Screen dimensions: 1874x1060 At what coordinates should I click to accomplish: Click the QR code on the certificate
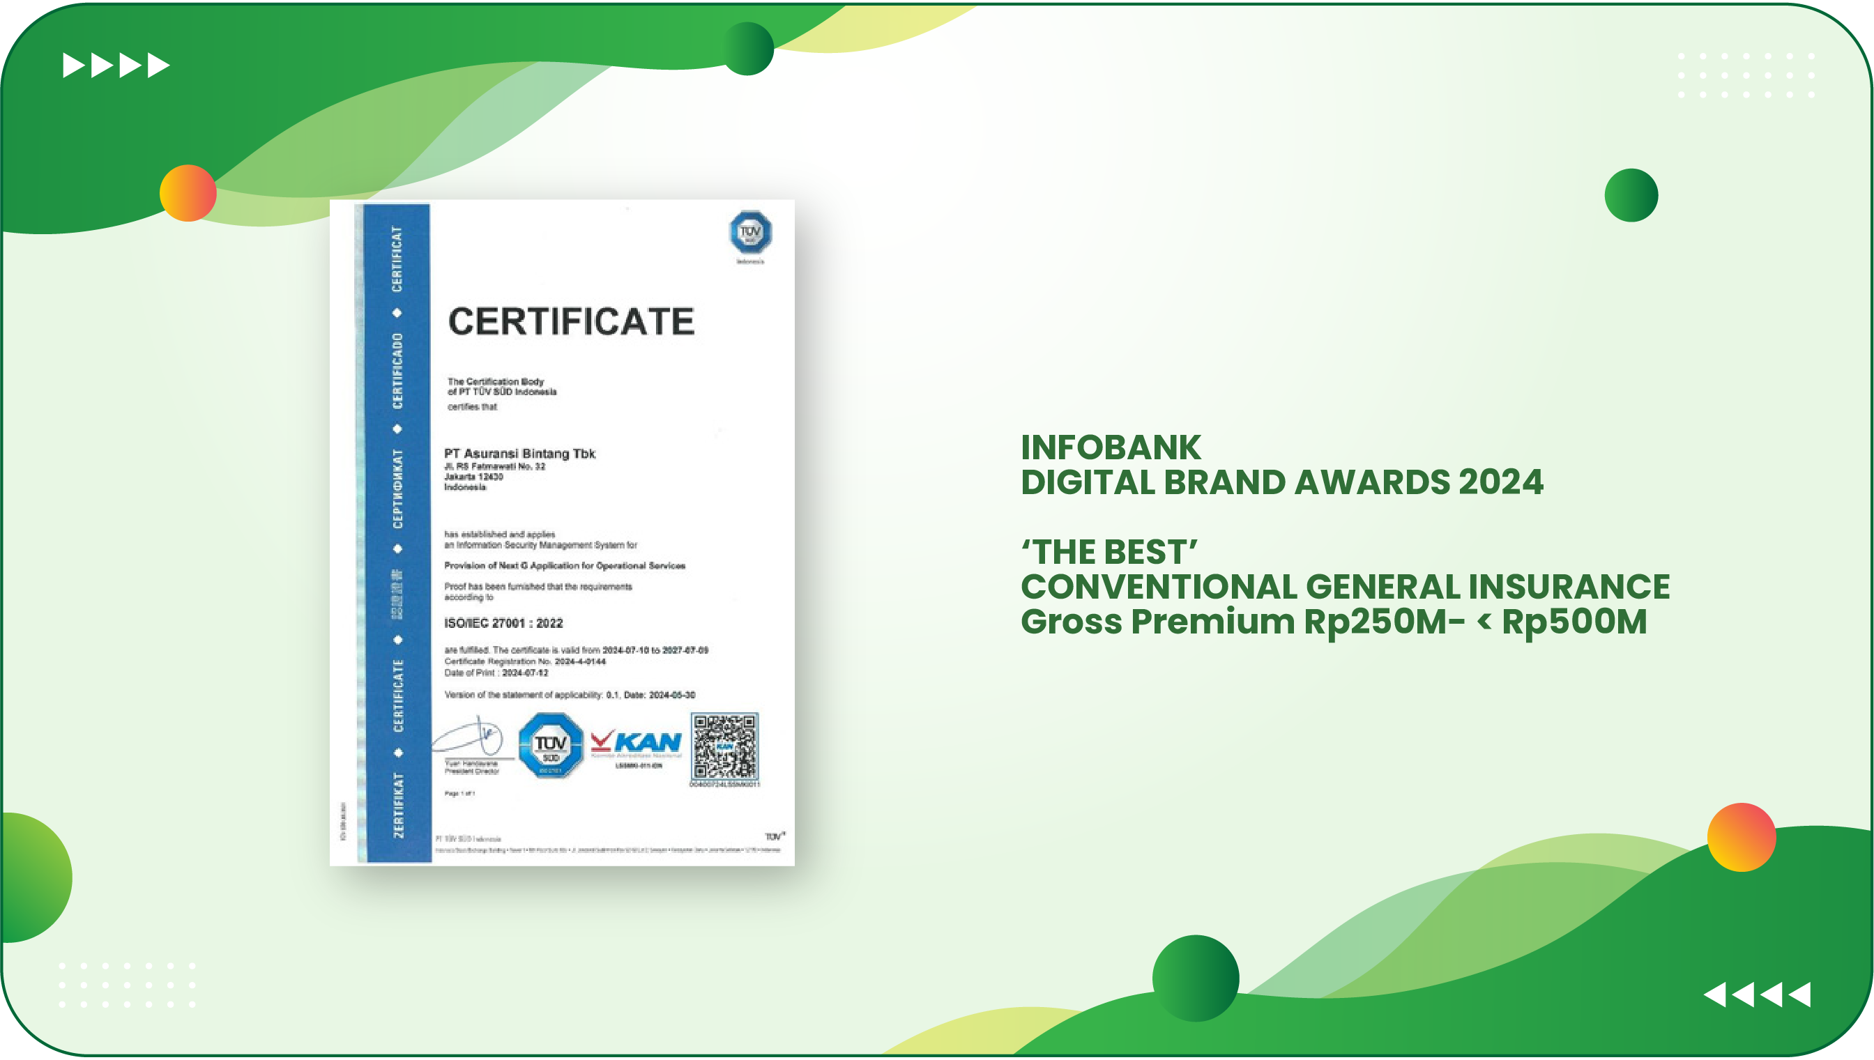pyautogui.click(x=724, y=746)
